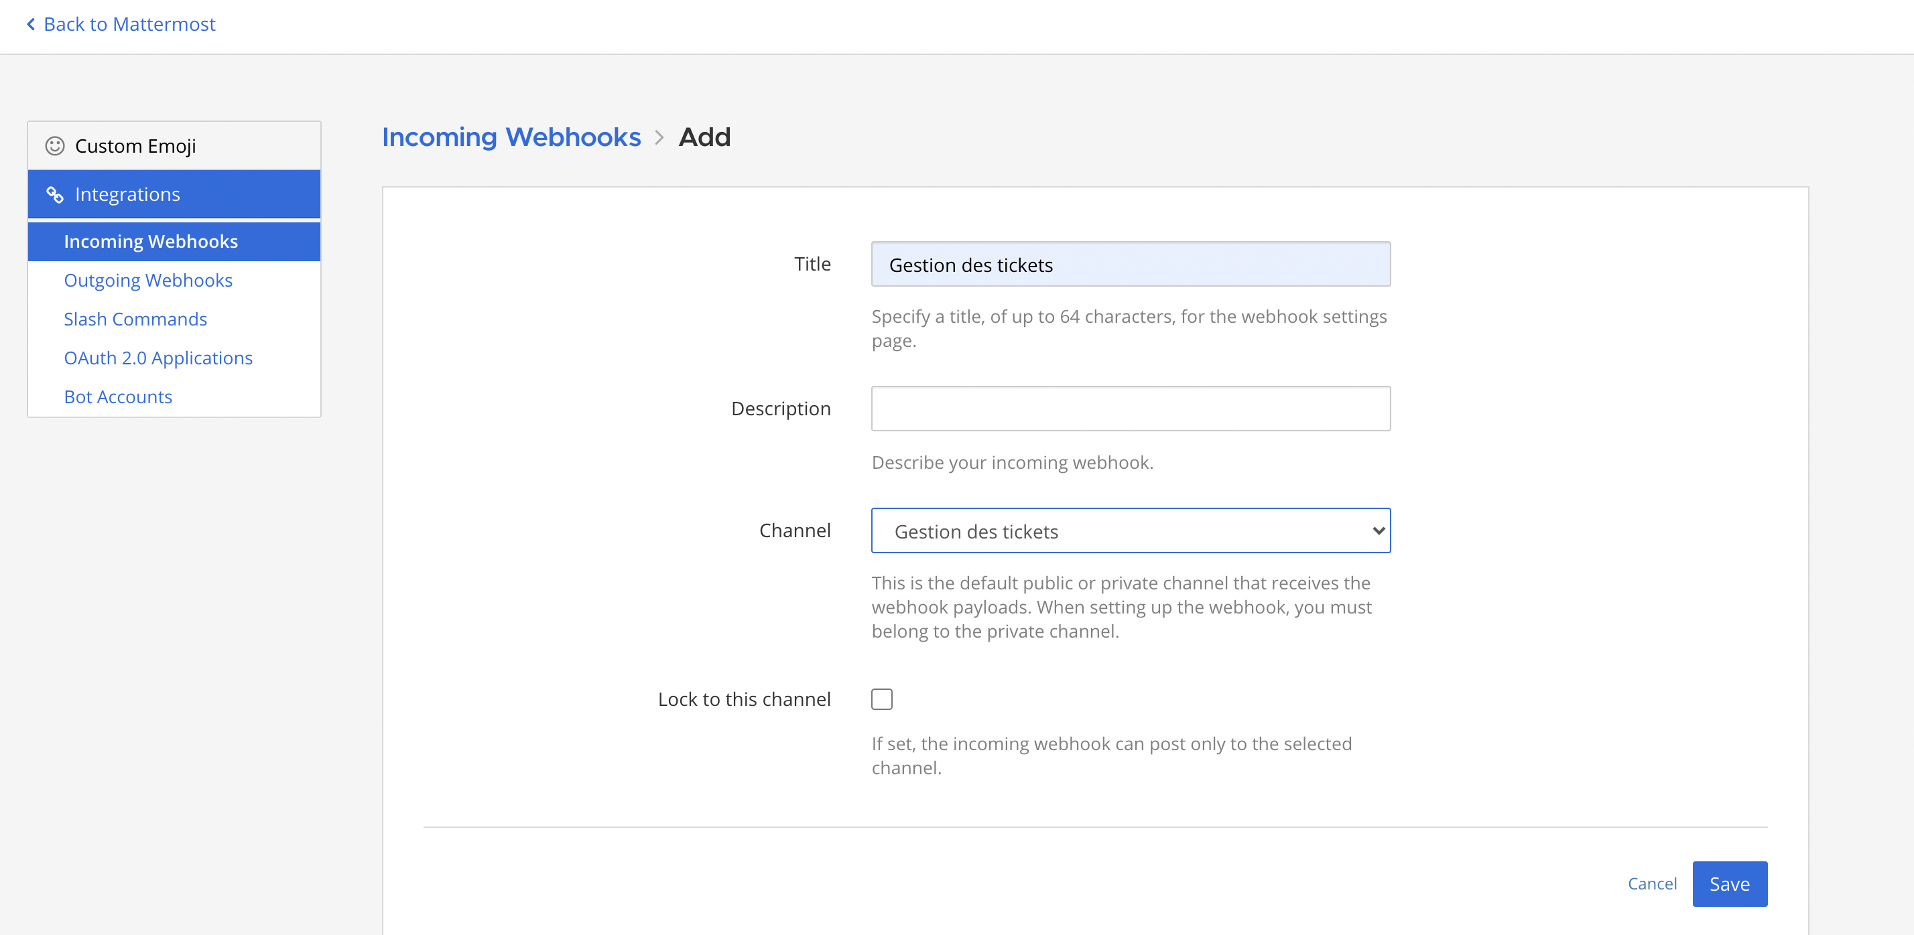Go to Slash Commands

135,319
